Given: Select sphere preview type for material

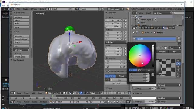Looking at the screenshot, I should (178, 64).
